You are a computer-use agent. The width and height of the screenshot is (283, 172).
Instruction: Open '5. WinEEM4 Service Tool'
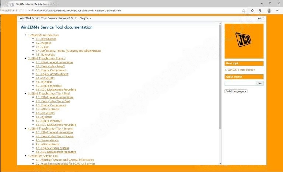[x=43, y=156]
